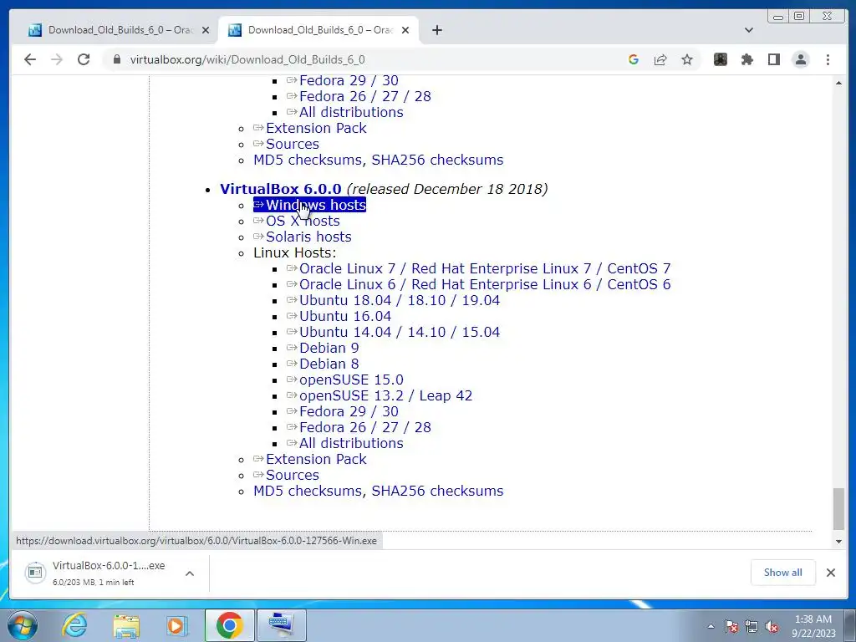Download 6.0.0 Extension Pack at bottom
Viewport: 856px width, 642px height.
pyautogui.click(x=310, y=459)
